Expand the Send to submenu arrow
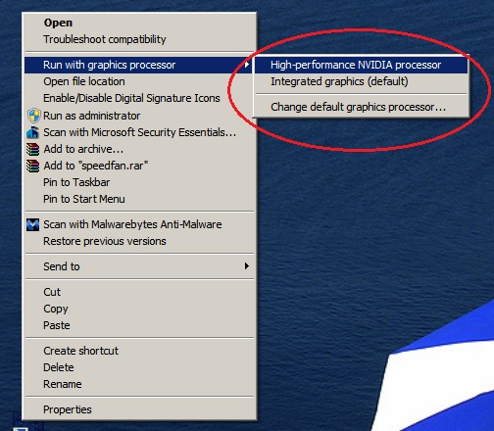 pyautogui.click(x=247, y=266)
